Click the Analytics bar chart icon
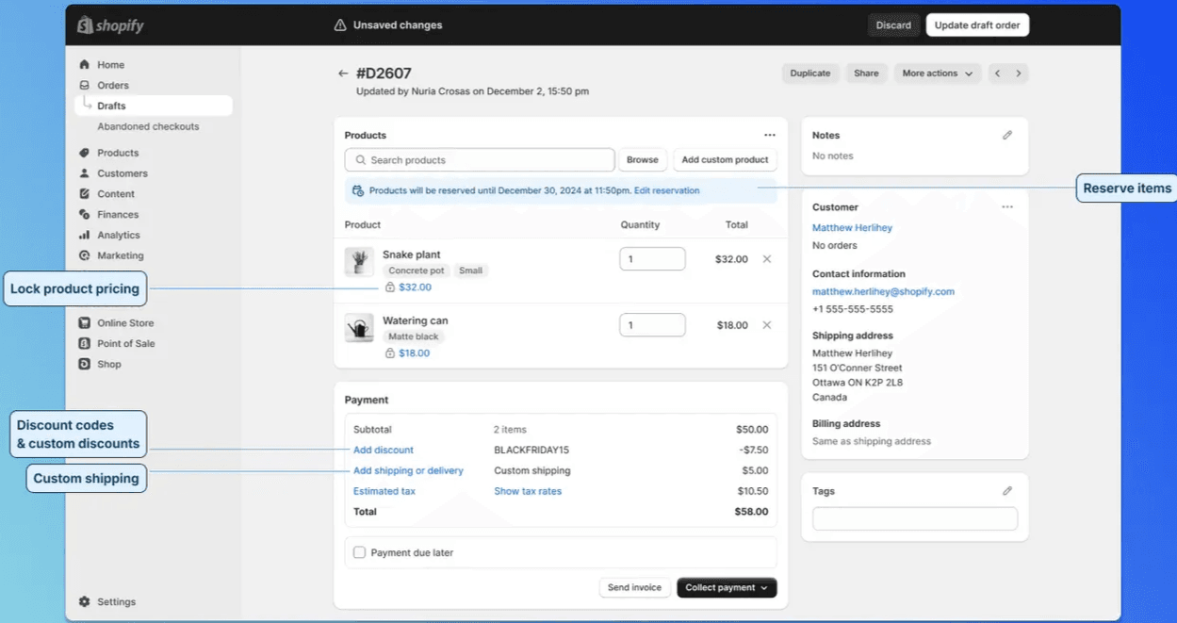This screenshot has width=1177, height=623. pos(85,236)
